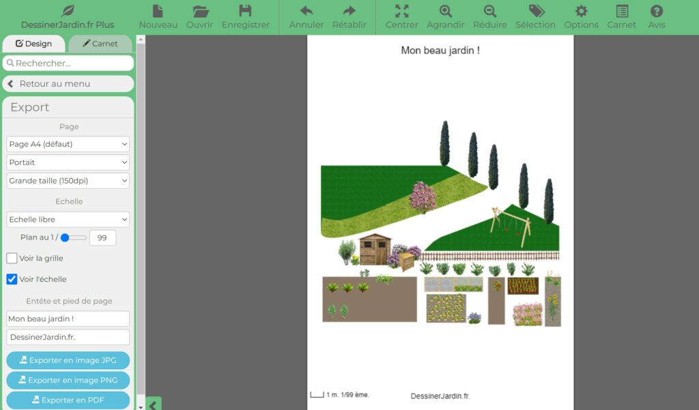Open the Grande taille (150dpi) dropdown
The image size is (699, 410).
click(68, 181)
